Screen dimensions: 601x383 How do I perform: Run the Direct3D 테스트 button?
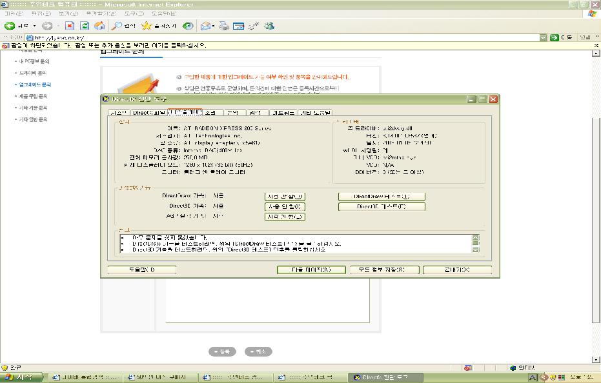(x=382, y=206)
